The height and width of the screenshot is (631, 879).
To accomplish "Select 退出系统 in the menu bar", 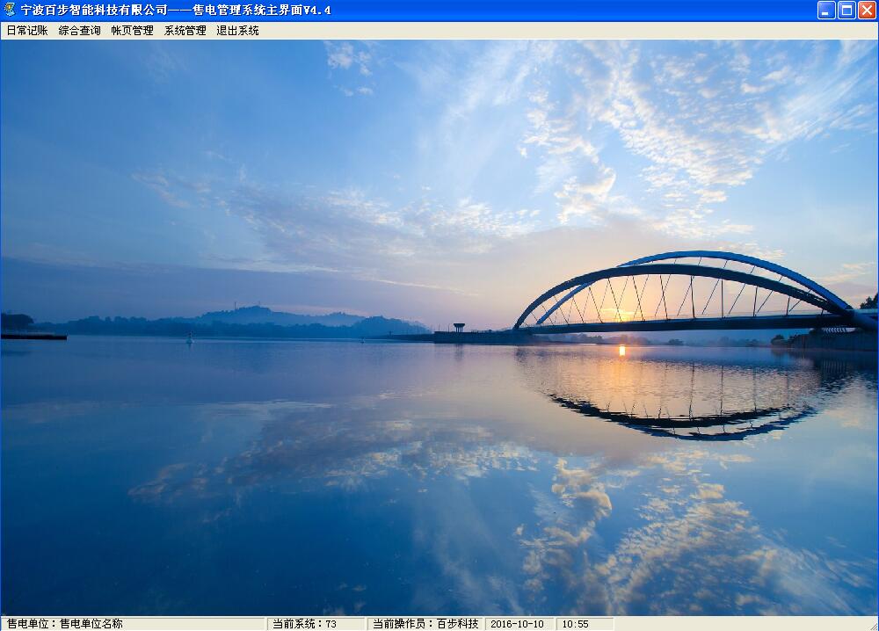I will [x=237, y=30].
